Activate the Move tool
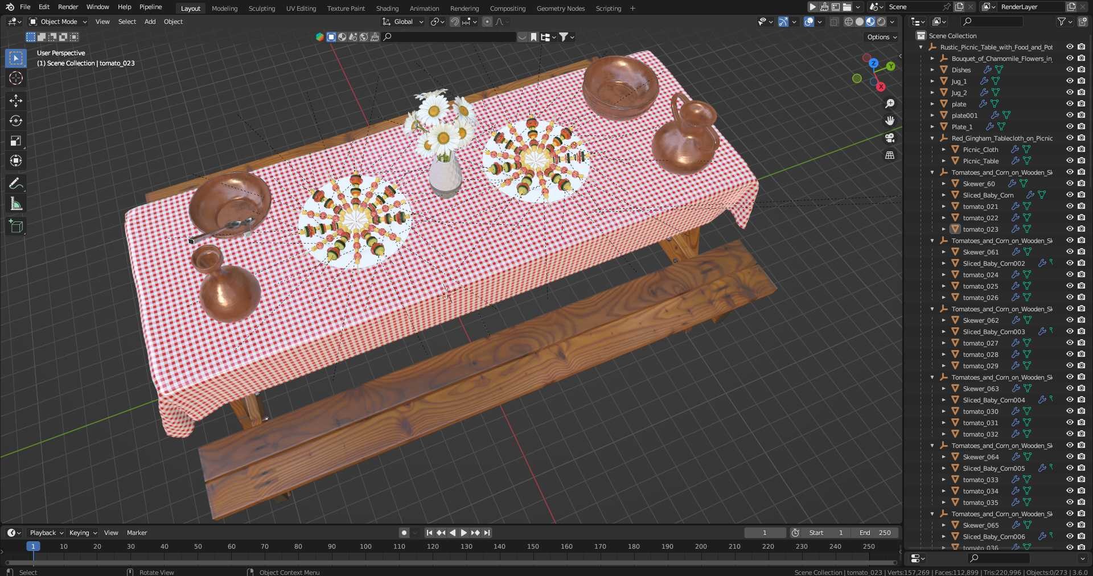Viewport: 1093px width, 576px height. click(x=16, y=101)
